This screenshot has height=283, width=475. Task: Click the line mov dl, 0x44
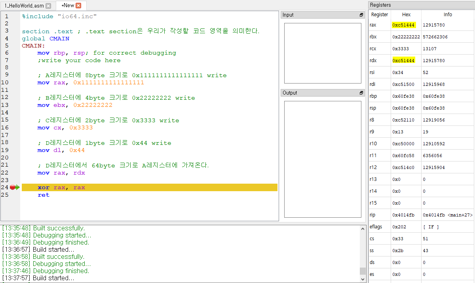pos(61,150)
